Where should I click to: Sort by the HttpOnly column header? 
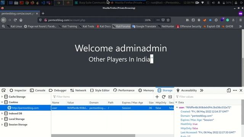click(x=161, y=102)
